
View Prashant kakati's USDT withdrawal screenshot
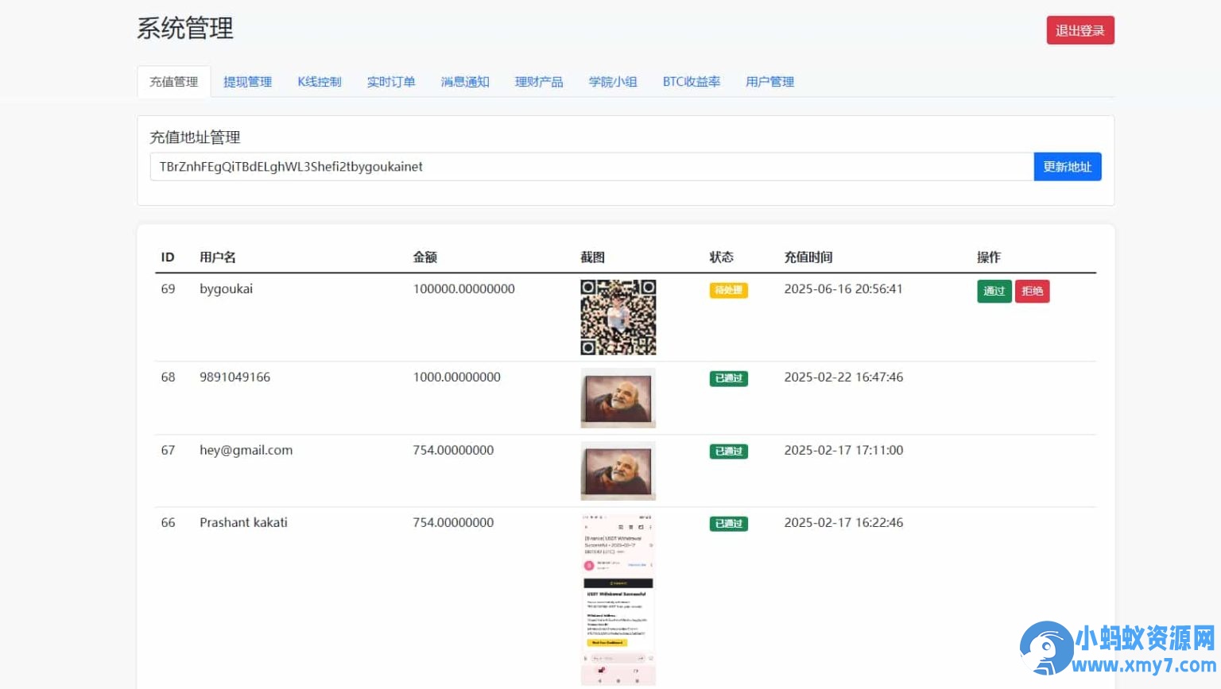618,600
